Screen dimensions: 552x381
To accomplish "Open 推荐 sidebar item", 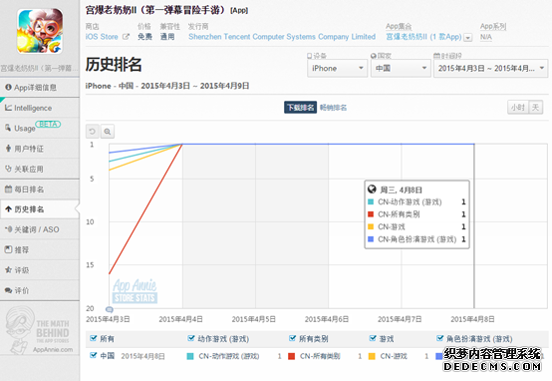I will pos(40,250).
